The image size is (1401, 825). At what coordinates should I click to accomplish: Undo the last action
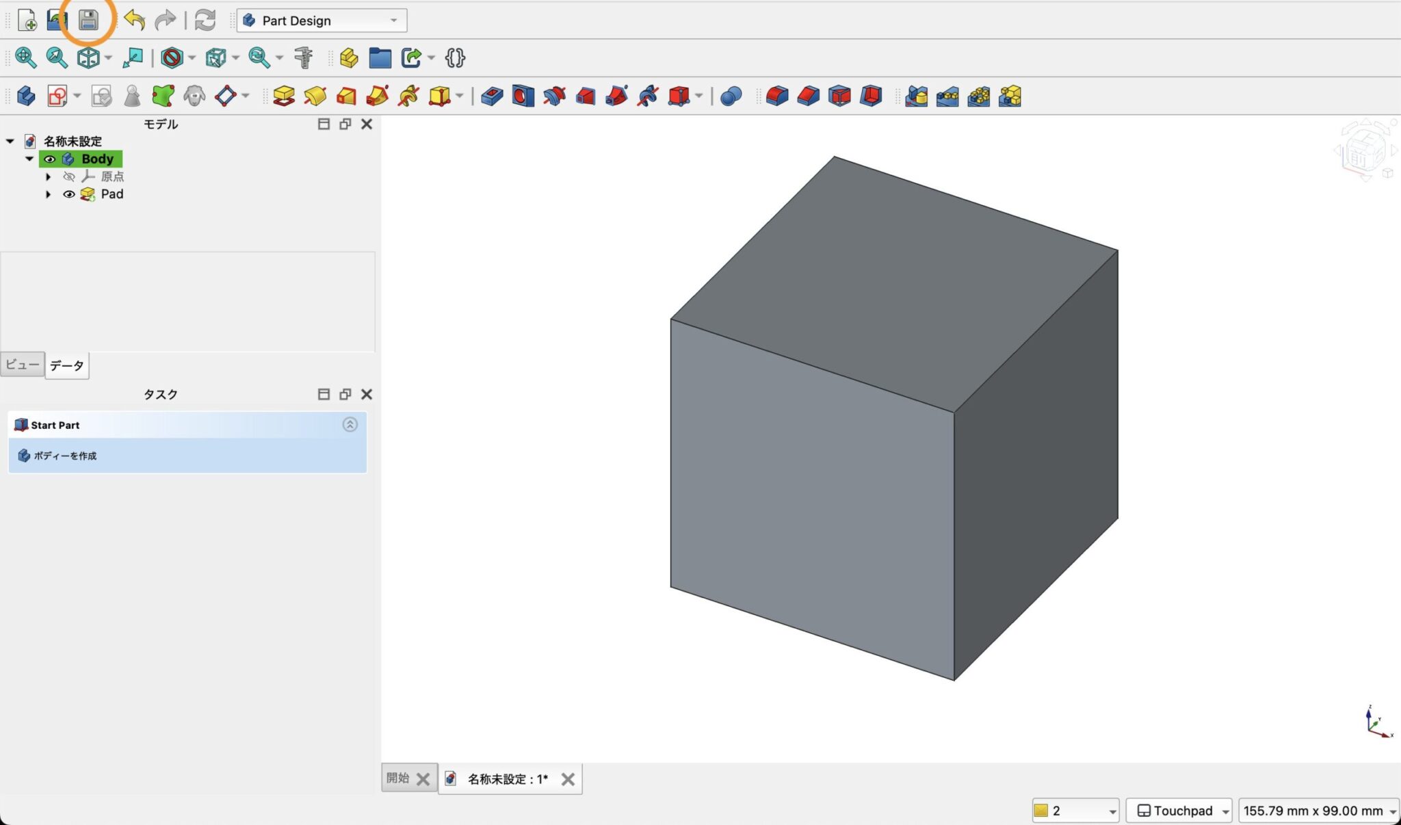pos(135,21)
